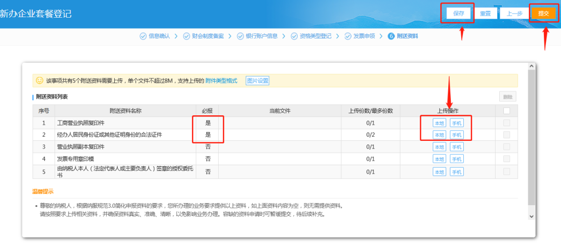Tick checkbox for 工商营业执照复印件 row
This screenshot has height=252, width=561.
[x=506, y=123]
